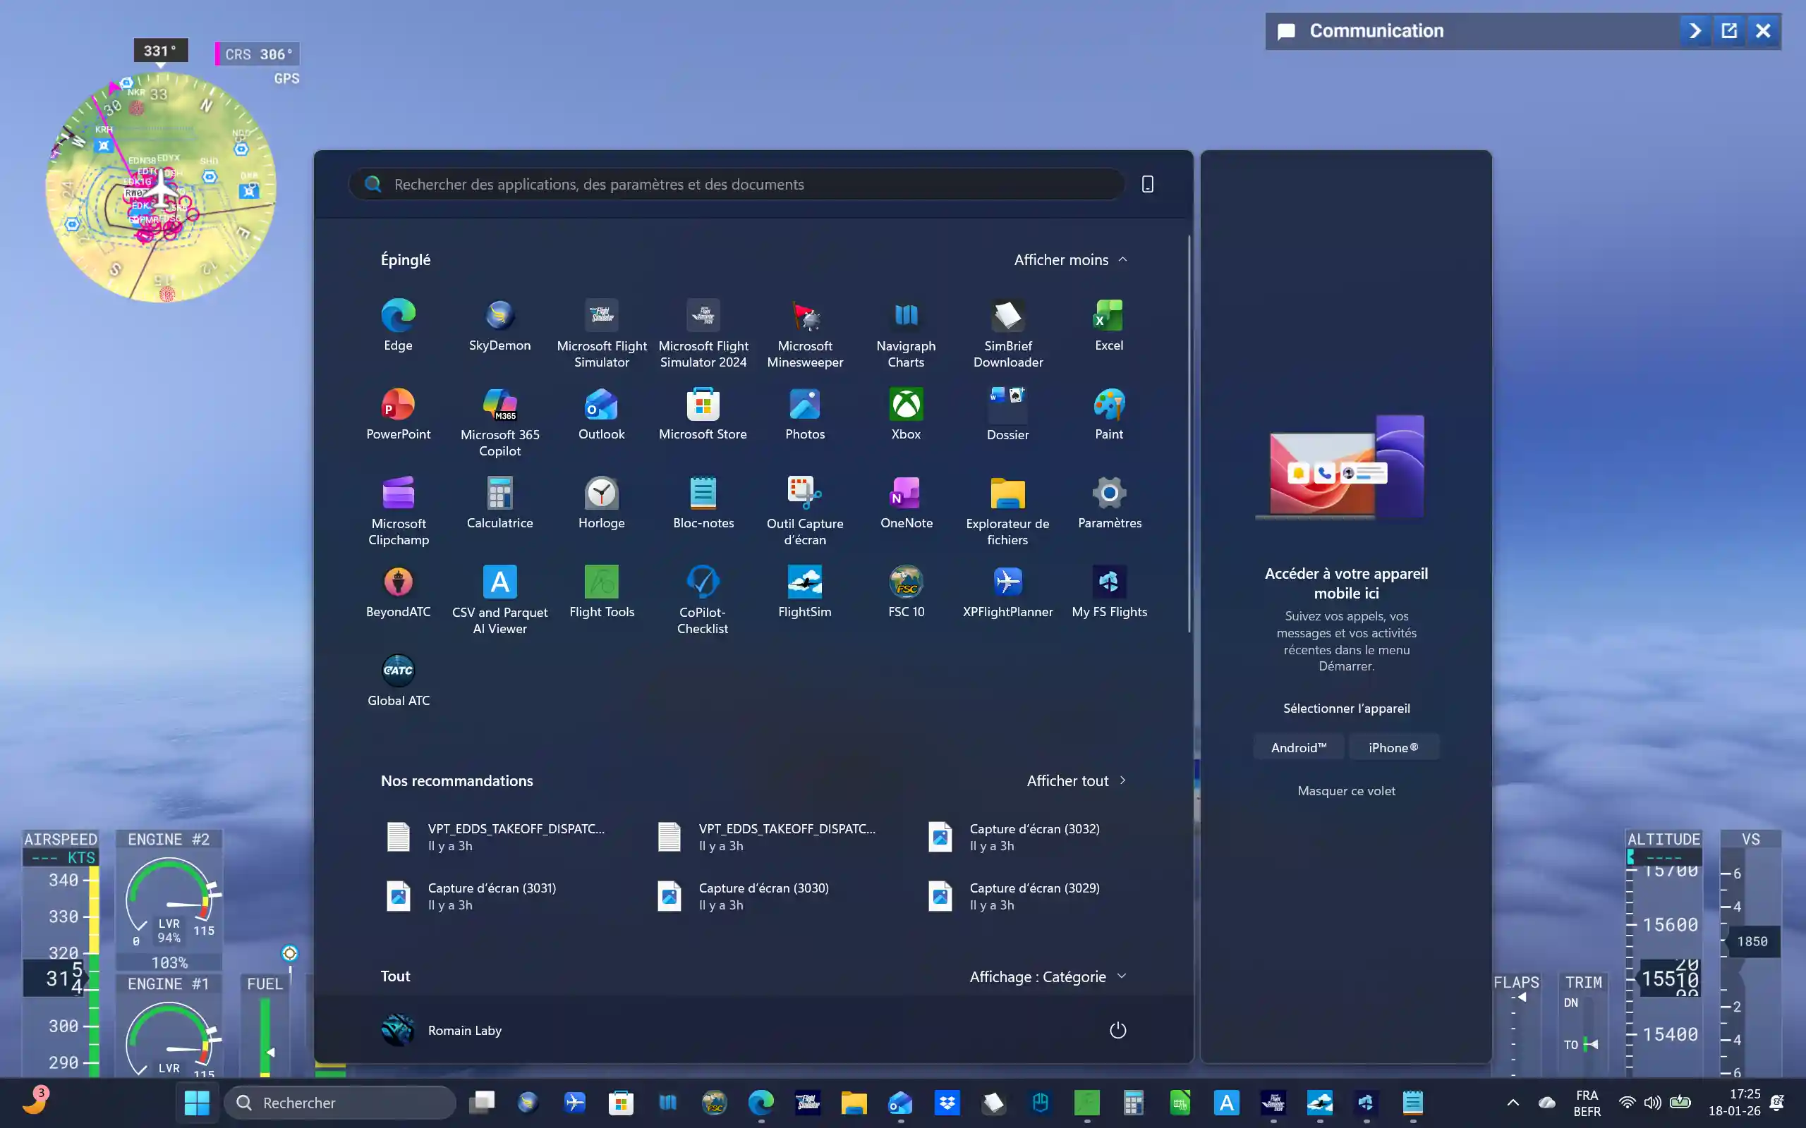1806x1128 pixels.
Task: Click Masquer ce volet link
Action: click(1346, 791)
